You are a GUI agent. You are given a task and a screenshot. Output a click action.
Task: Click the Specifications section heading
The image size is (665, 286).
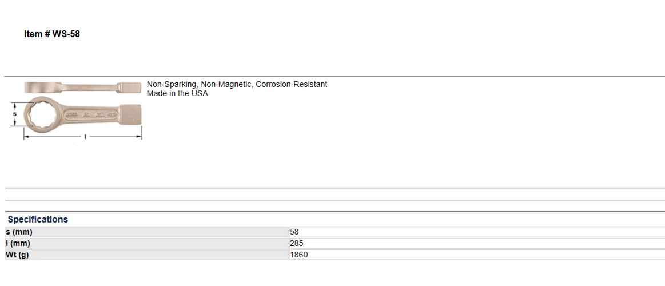pyautogui.click(x=38, y=220)
